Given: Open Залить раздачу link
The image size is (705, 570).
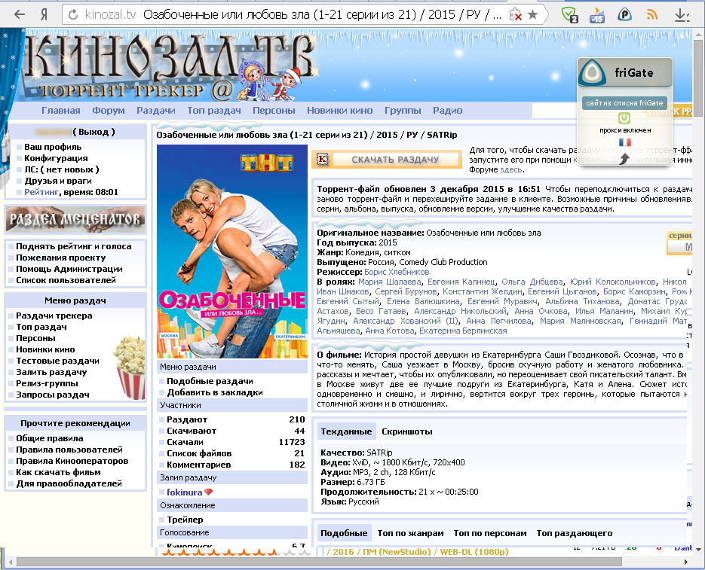Looking at the screenshot, I should 52,372.
